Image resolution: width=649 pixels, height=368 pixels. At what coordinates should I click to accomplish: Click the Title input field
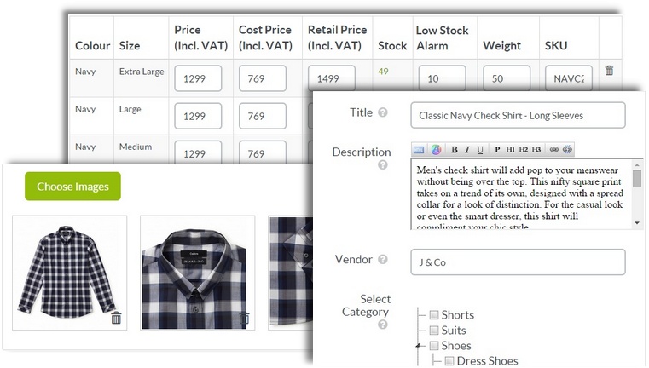pyautogui.click(x=517, y=115)
